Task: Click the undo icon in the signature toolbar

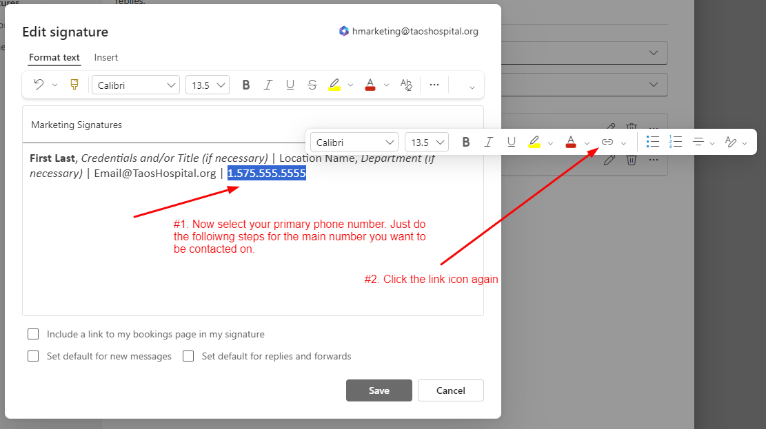Action: [x=39, y=85]
